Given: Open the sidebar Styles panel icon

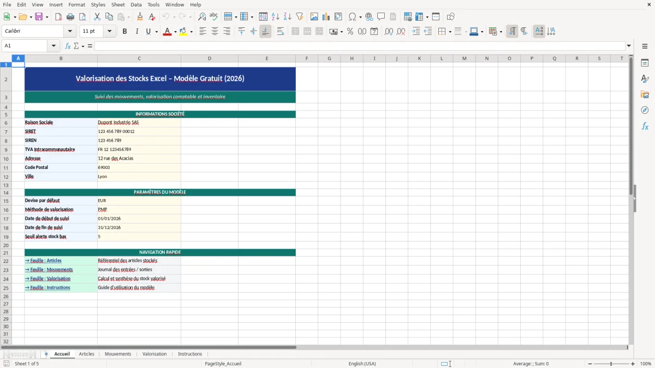Looking at the screenshot, I should coord(645,79).
